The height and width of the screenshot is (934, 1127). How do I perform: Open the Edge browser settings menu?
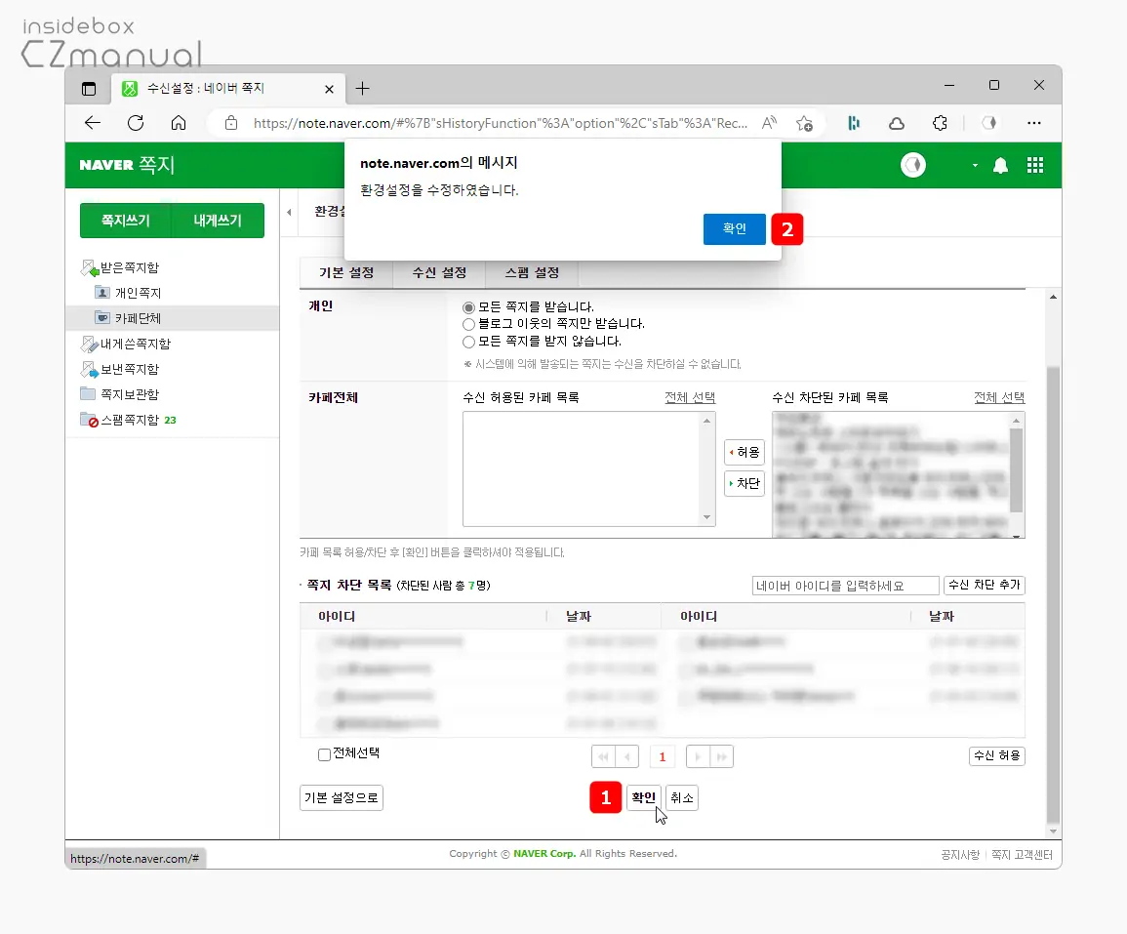tap(1035, 124)
